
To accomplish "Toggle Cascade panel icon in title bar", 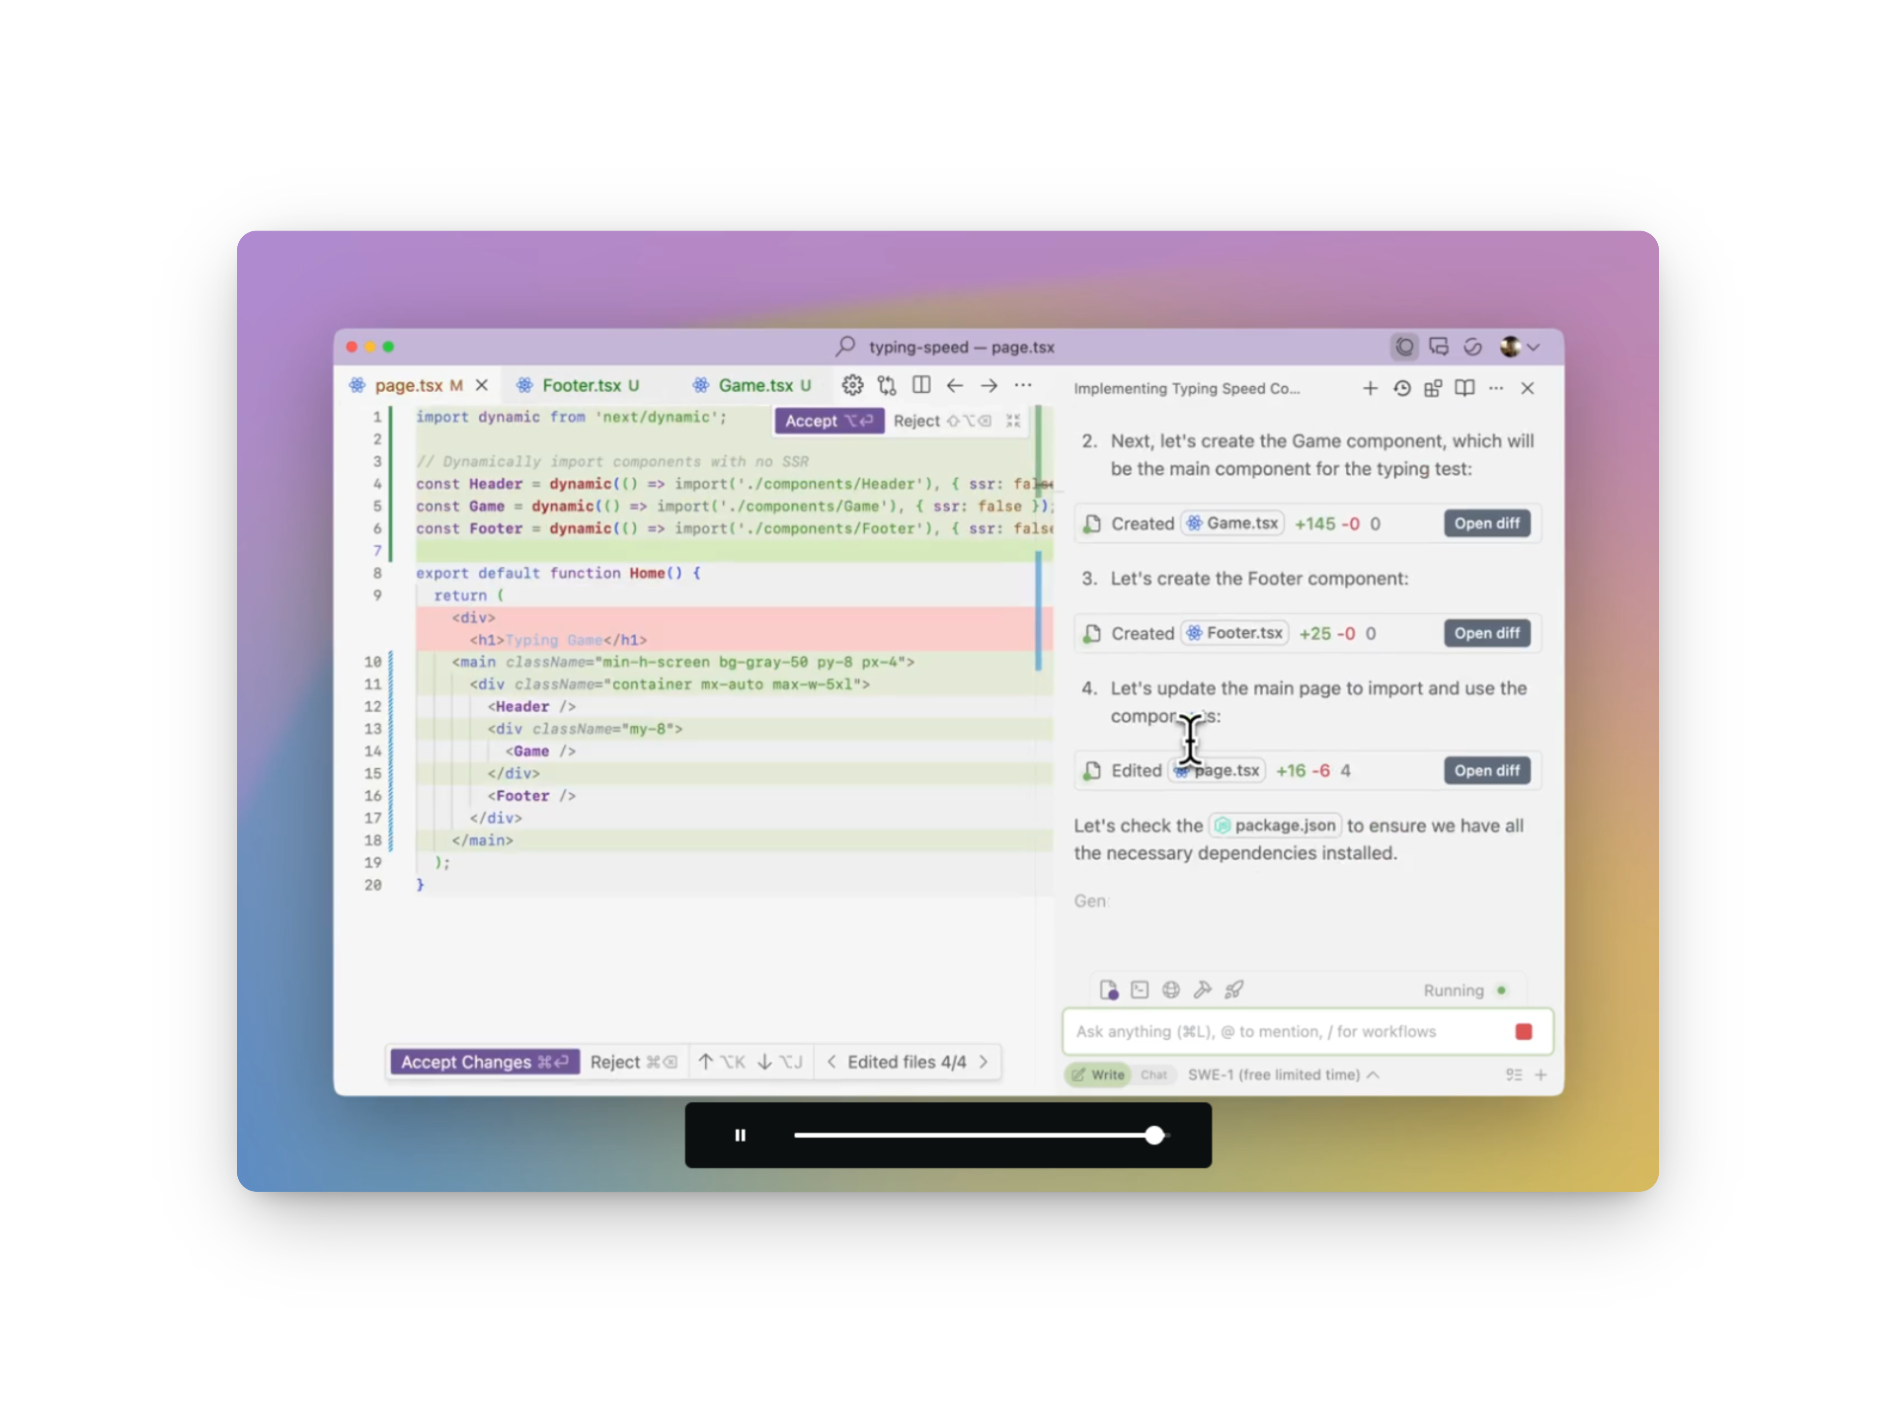I will click(x=1404, y=347).
